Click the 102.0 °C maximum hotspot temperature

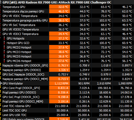(x=105, y=20)
